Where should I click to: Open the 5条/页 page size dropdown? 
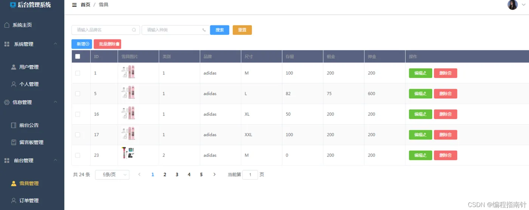(112, 175)
